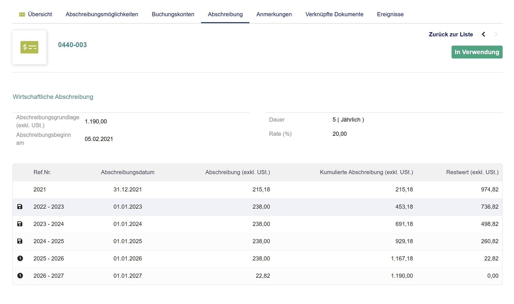Click the clock icon for row 2025 - 2026
The image size is (514, 304).
20,258
